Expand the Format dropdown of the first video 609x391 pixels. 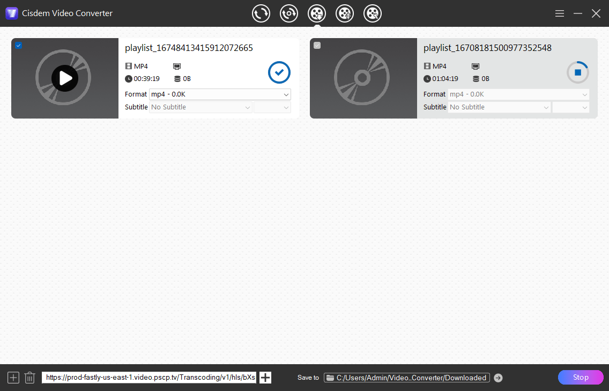[x=220, y=94]
